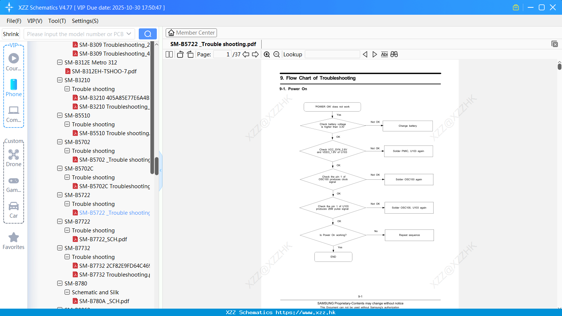Click the binoculars search icon
Screen dimensions: 562x316
[x=394, y=54]
